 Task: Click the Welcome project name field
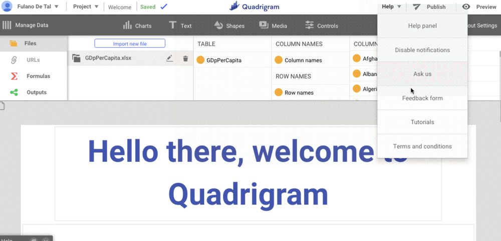click(120, 7)
